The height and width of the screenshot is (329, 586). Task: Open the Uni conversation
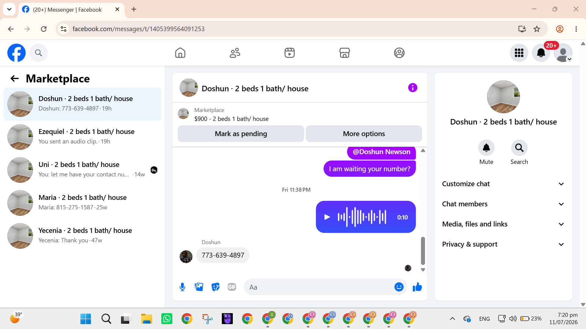tap(82, 170)
